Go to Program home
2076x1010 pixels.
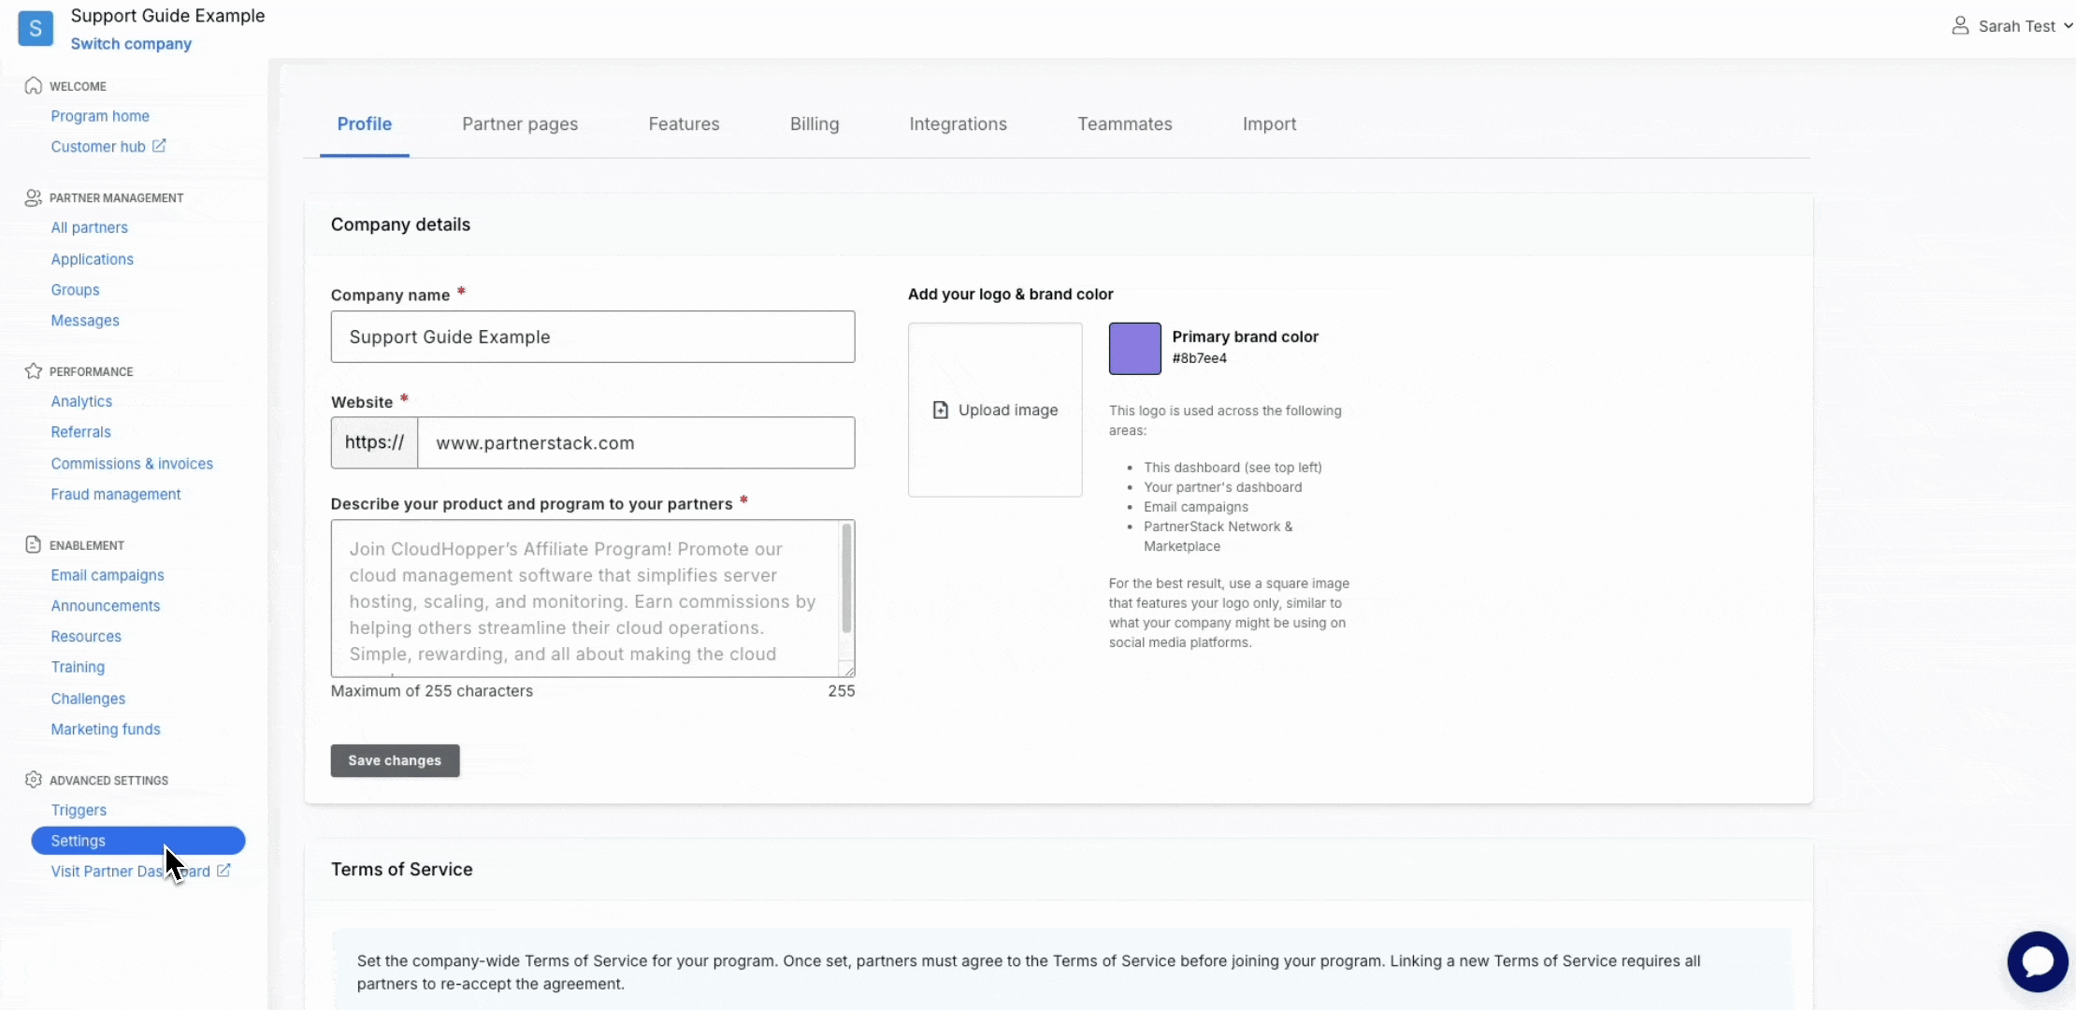(100, 116)
